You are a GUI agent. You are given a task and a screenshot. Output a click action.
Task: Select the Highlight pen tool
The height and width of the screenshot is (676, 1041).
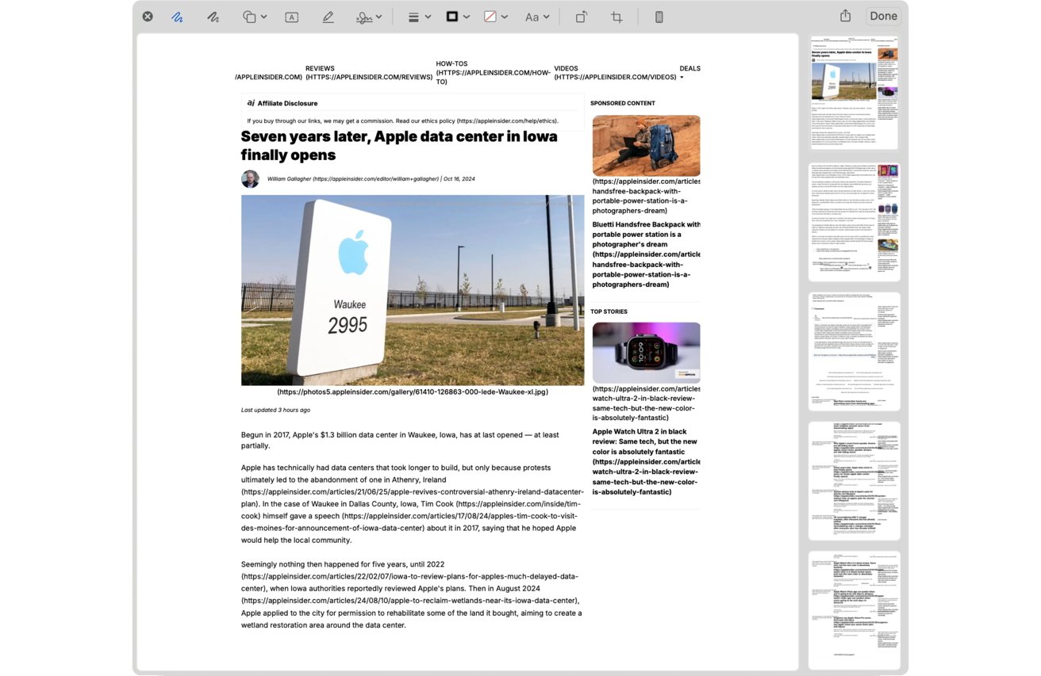328,17
